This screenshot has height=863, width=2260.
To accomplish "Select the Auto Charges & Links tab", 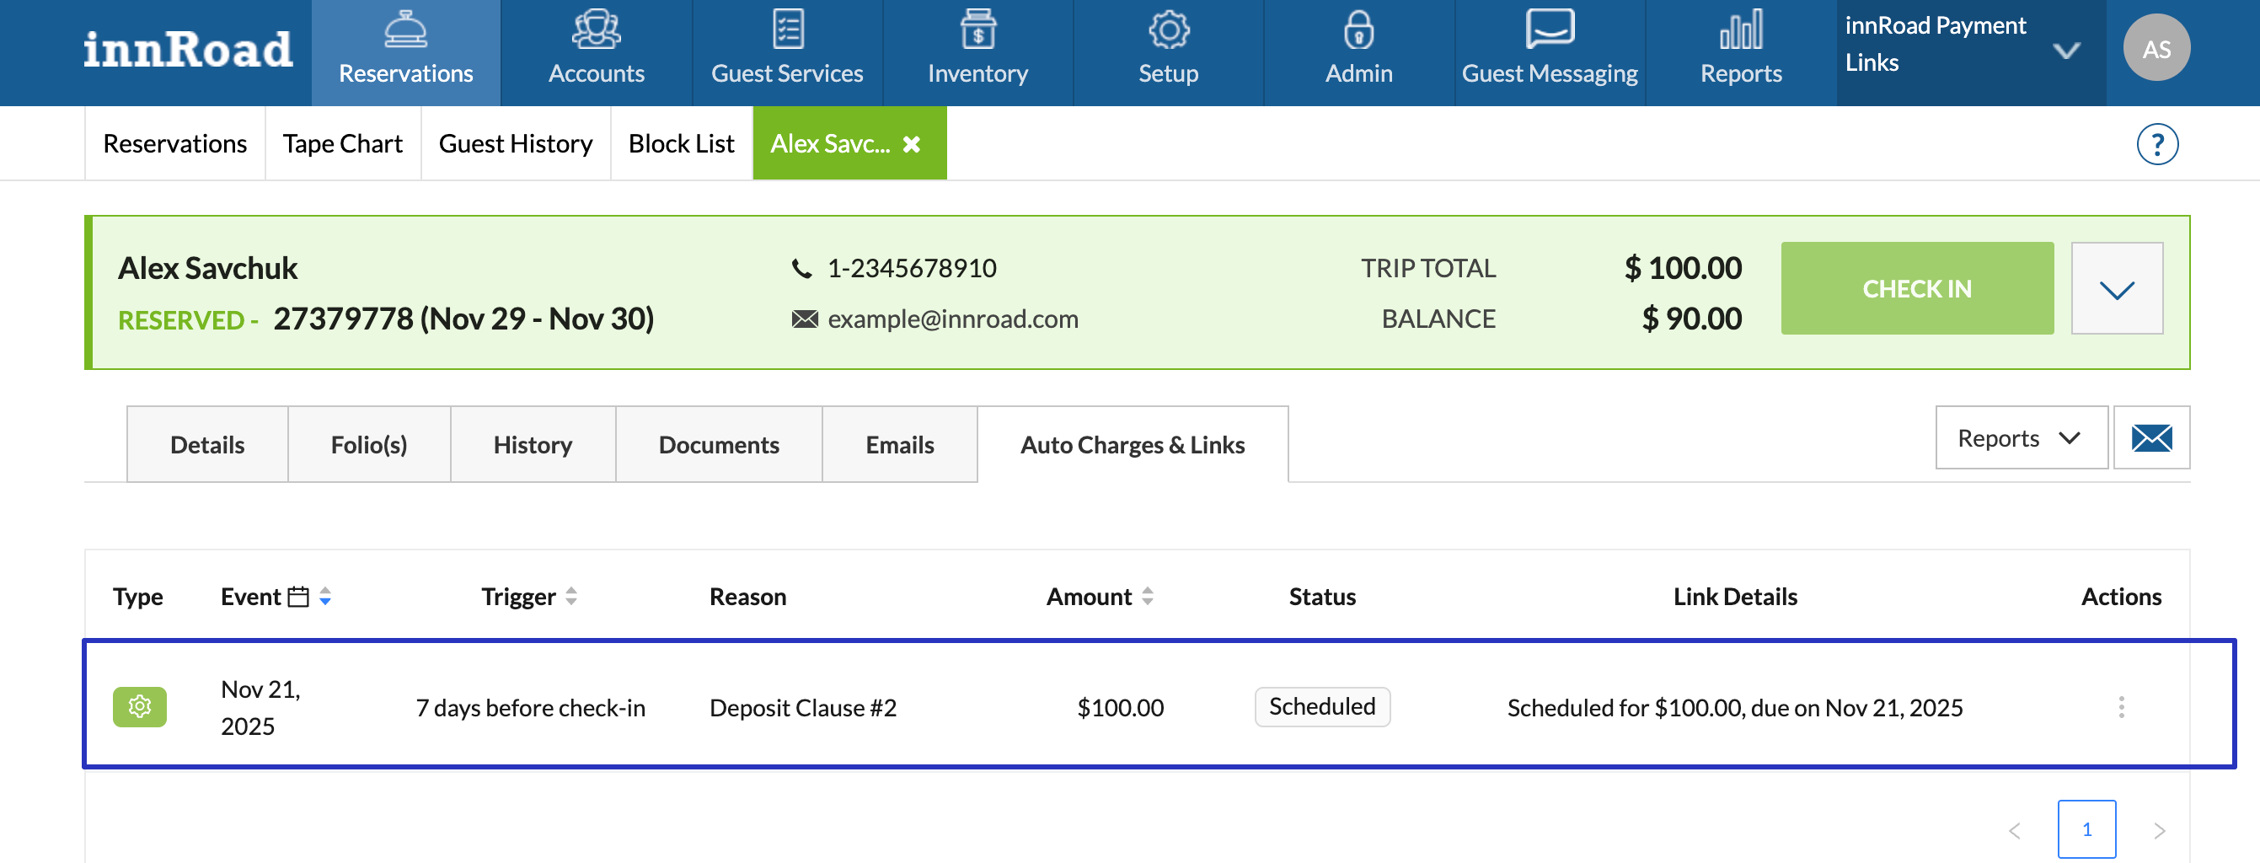I will pyautogui.click(x=1133, y=445).
